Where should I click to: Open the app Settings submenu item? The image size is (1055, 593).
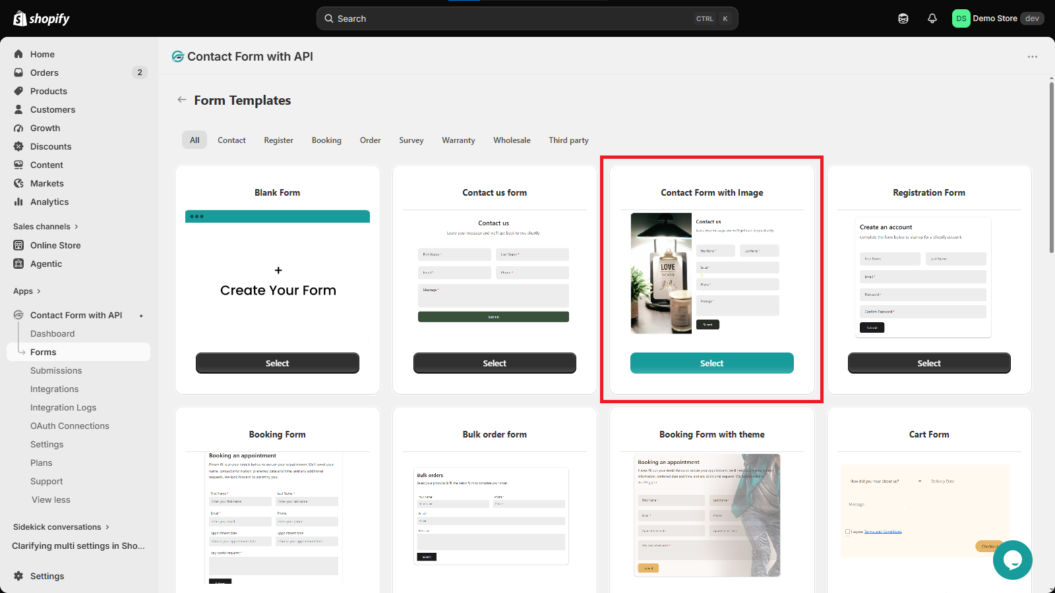47,444
